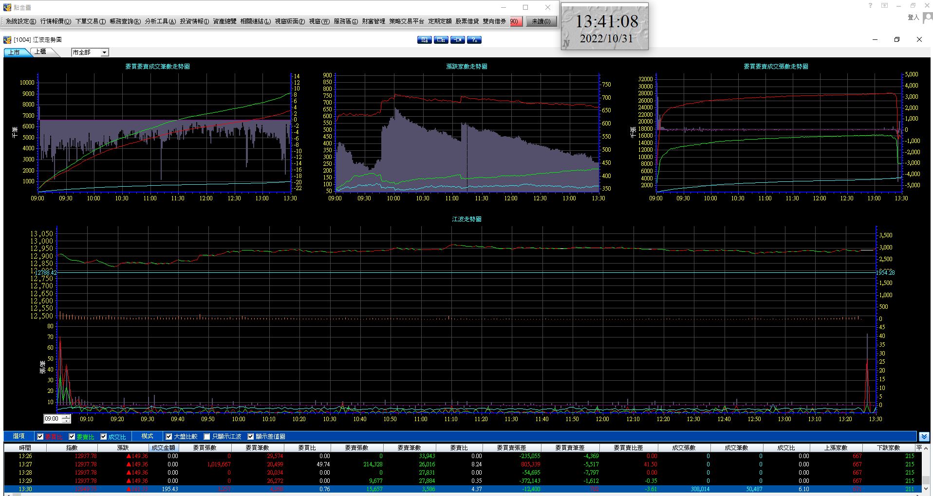Screen dimensions: 933x496
Task: Click the 模式 label in the options bar
Action: pyautogui.click(x=147, y=437)
